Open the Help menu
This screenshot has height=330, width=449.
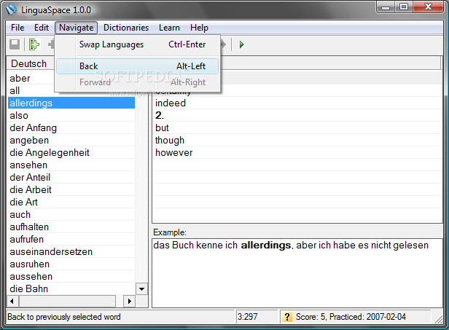199,28
